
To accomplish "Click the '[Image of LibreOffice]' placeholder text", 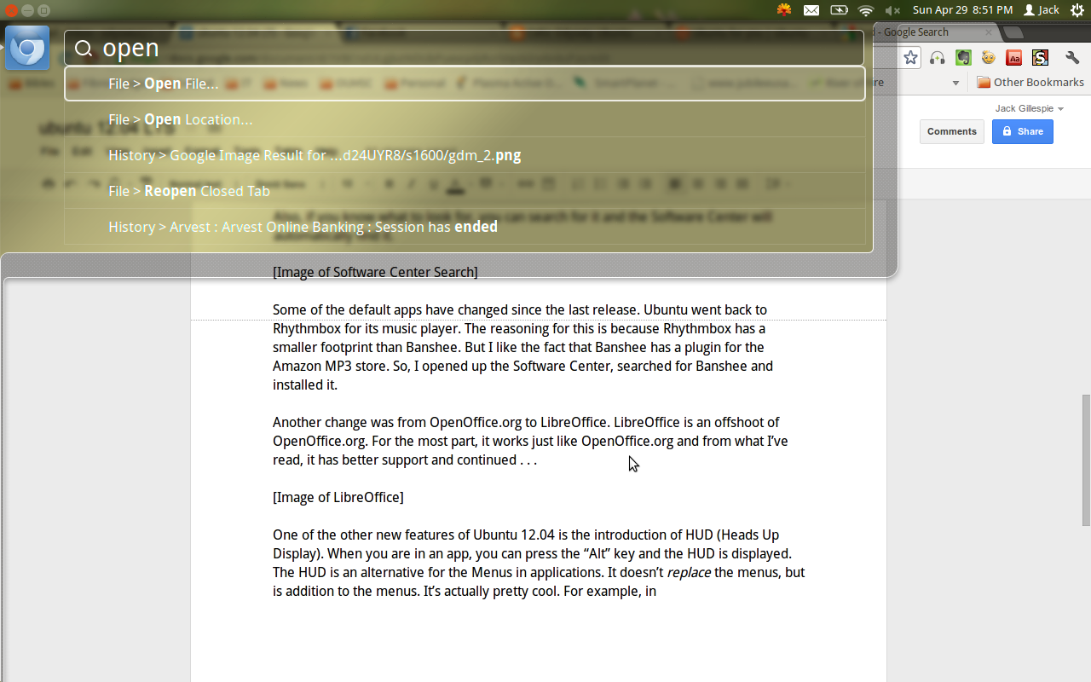I will point(338,497).
